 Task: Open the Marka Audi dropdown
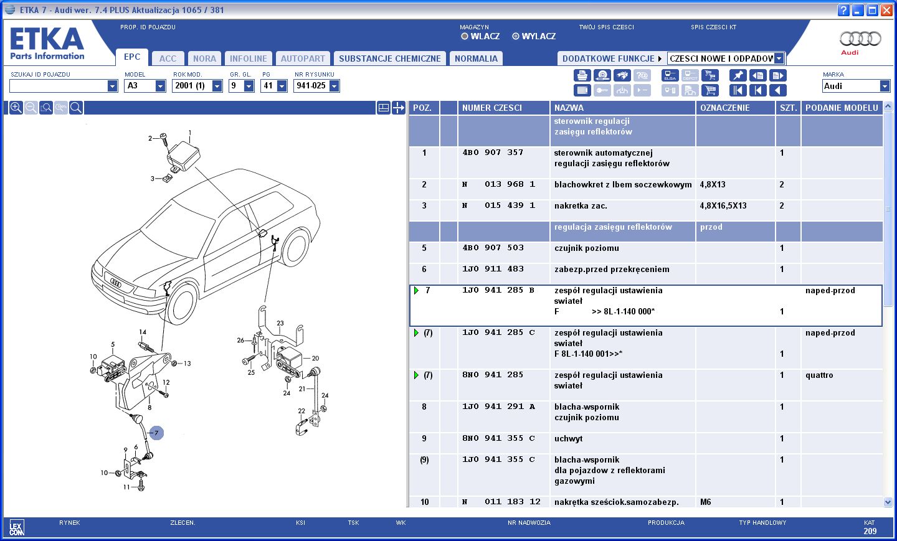tap(885, 86)
